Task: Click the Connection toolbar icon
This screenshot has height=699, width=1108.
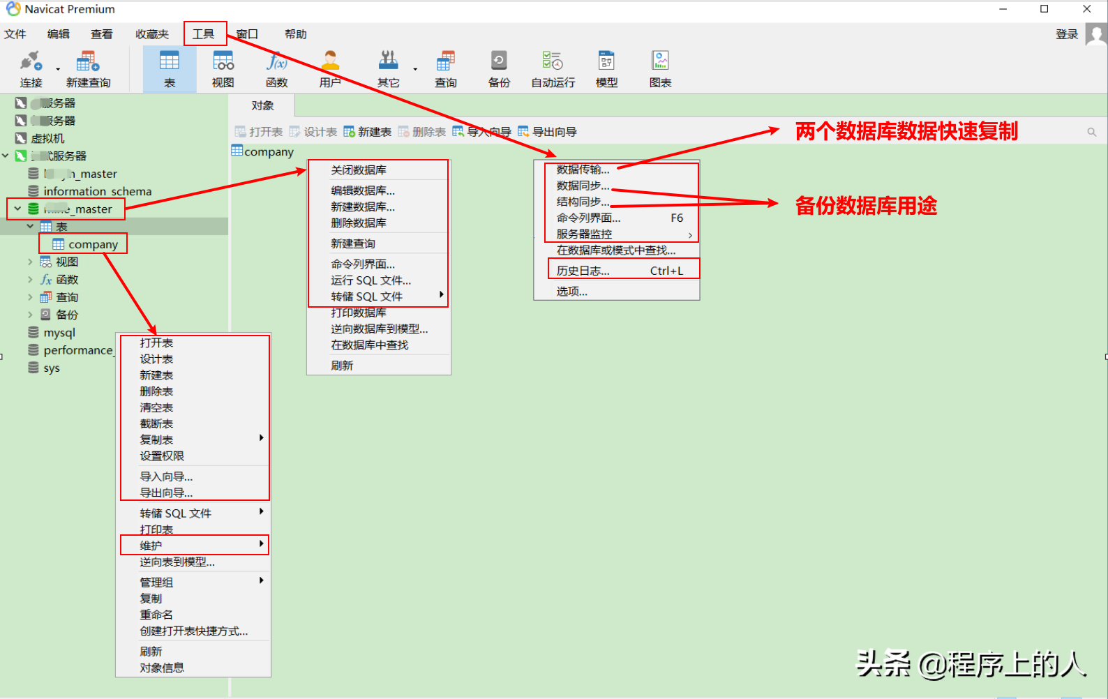Action: click(x=31, y=68)
